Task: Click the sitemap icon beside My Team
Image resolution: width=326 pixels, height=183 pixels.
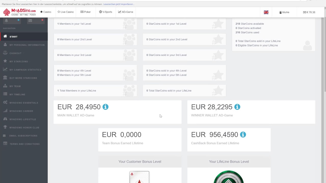Action: click(x=5, y=86)
